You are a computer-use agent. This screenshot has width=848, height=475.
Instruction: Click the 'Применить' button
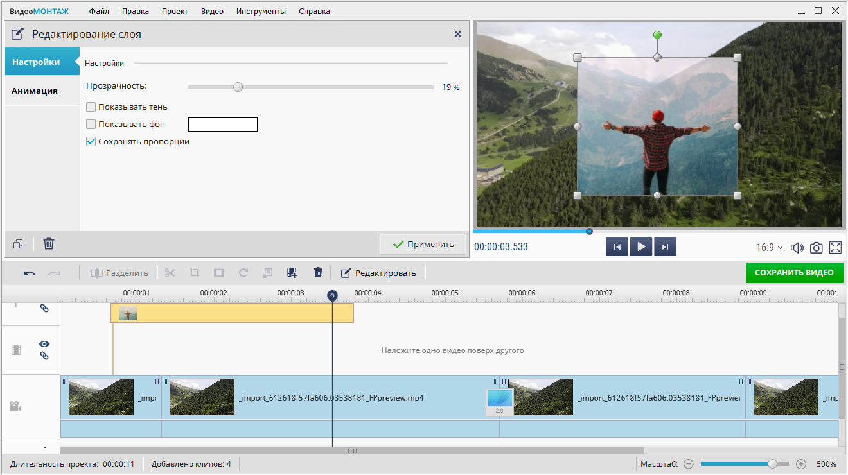pos(423,244)
